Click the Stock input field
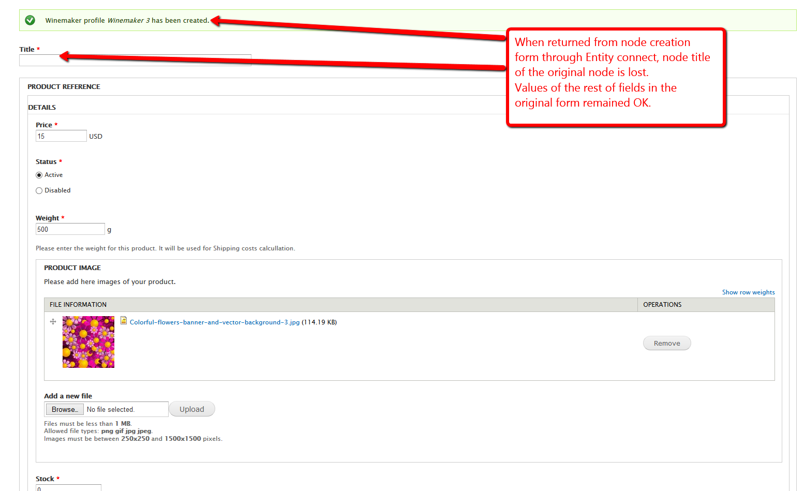Image resolution: width=804 pixels, height=491 pixels. tap(67, 488)
